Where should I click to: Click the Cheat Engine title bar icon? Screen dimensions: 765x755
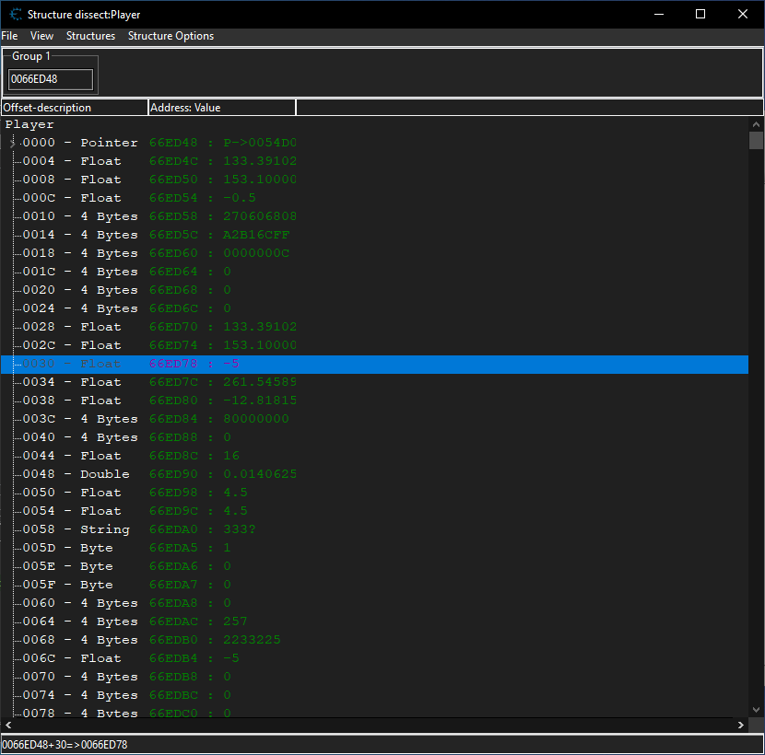point(14,15)
